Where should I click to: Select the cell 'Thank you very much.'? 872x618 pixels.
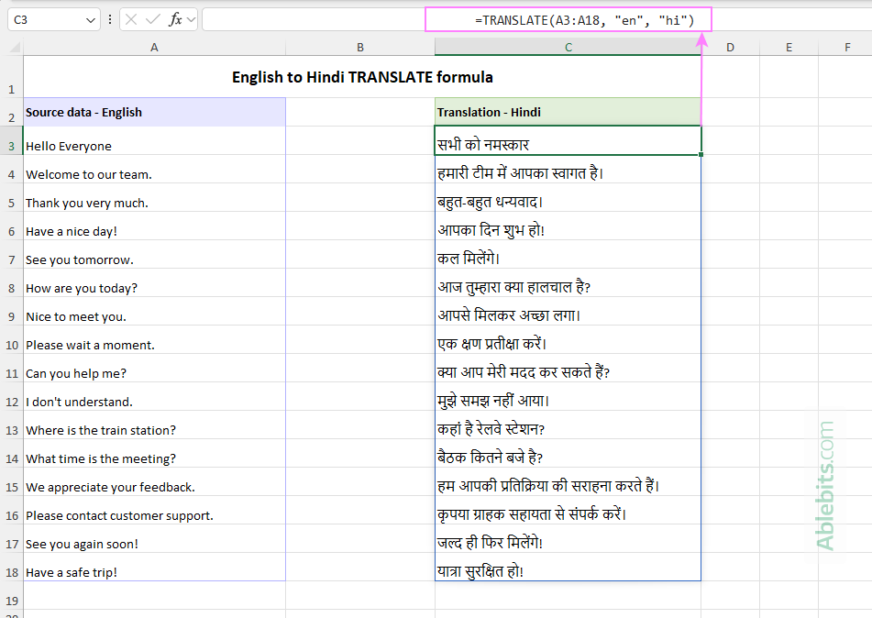(x=154, y=197)
